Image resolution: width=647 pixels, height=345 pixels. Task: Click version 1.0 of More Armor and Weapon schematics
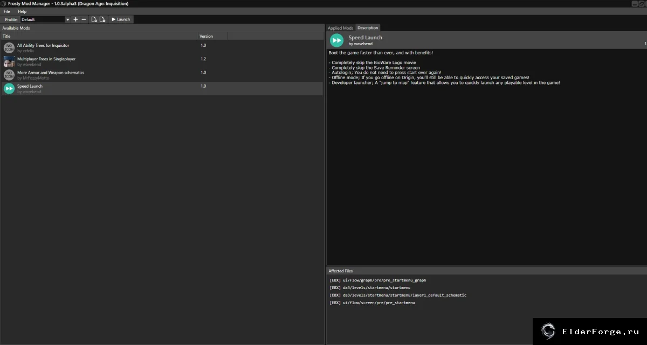pyautogui.click(x=203, y=73)
